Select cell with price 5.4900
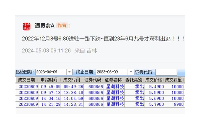Image resolution: width=200 pixels, height=128 pixels. click(154, 87)
